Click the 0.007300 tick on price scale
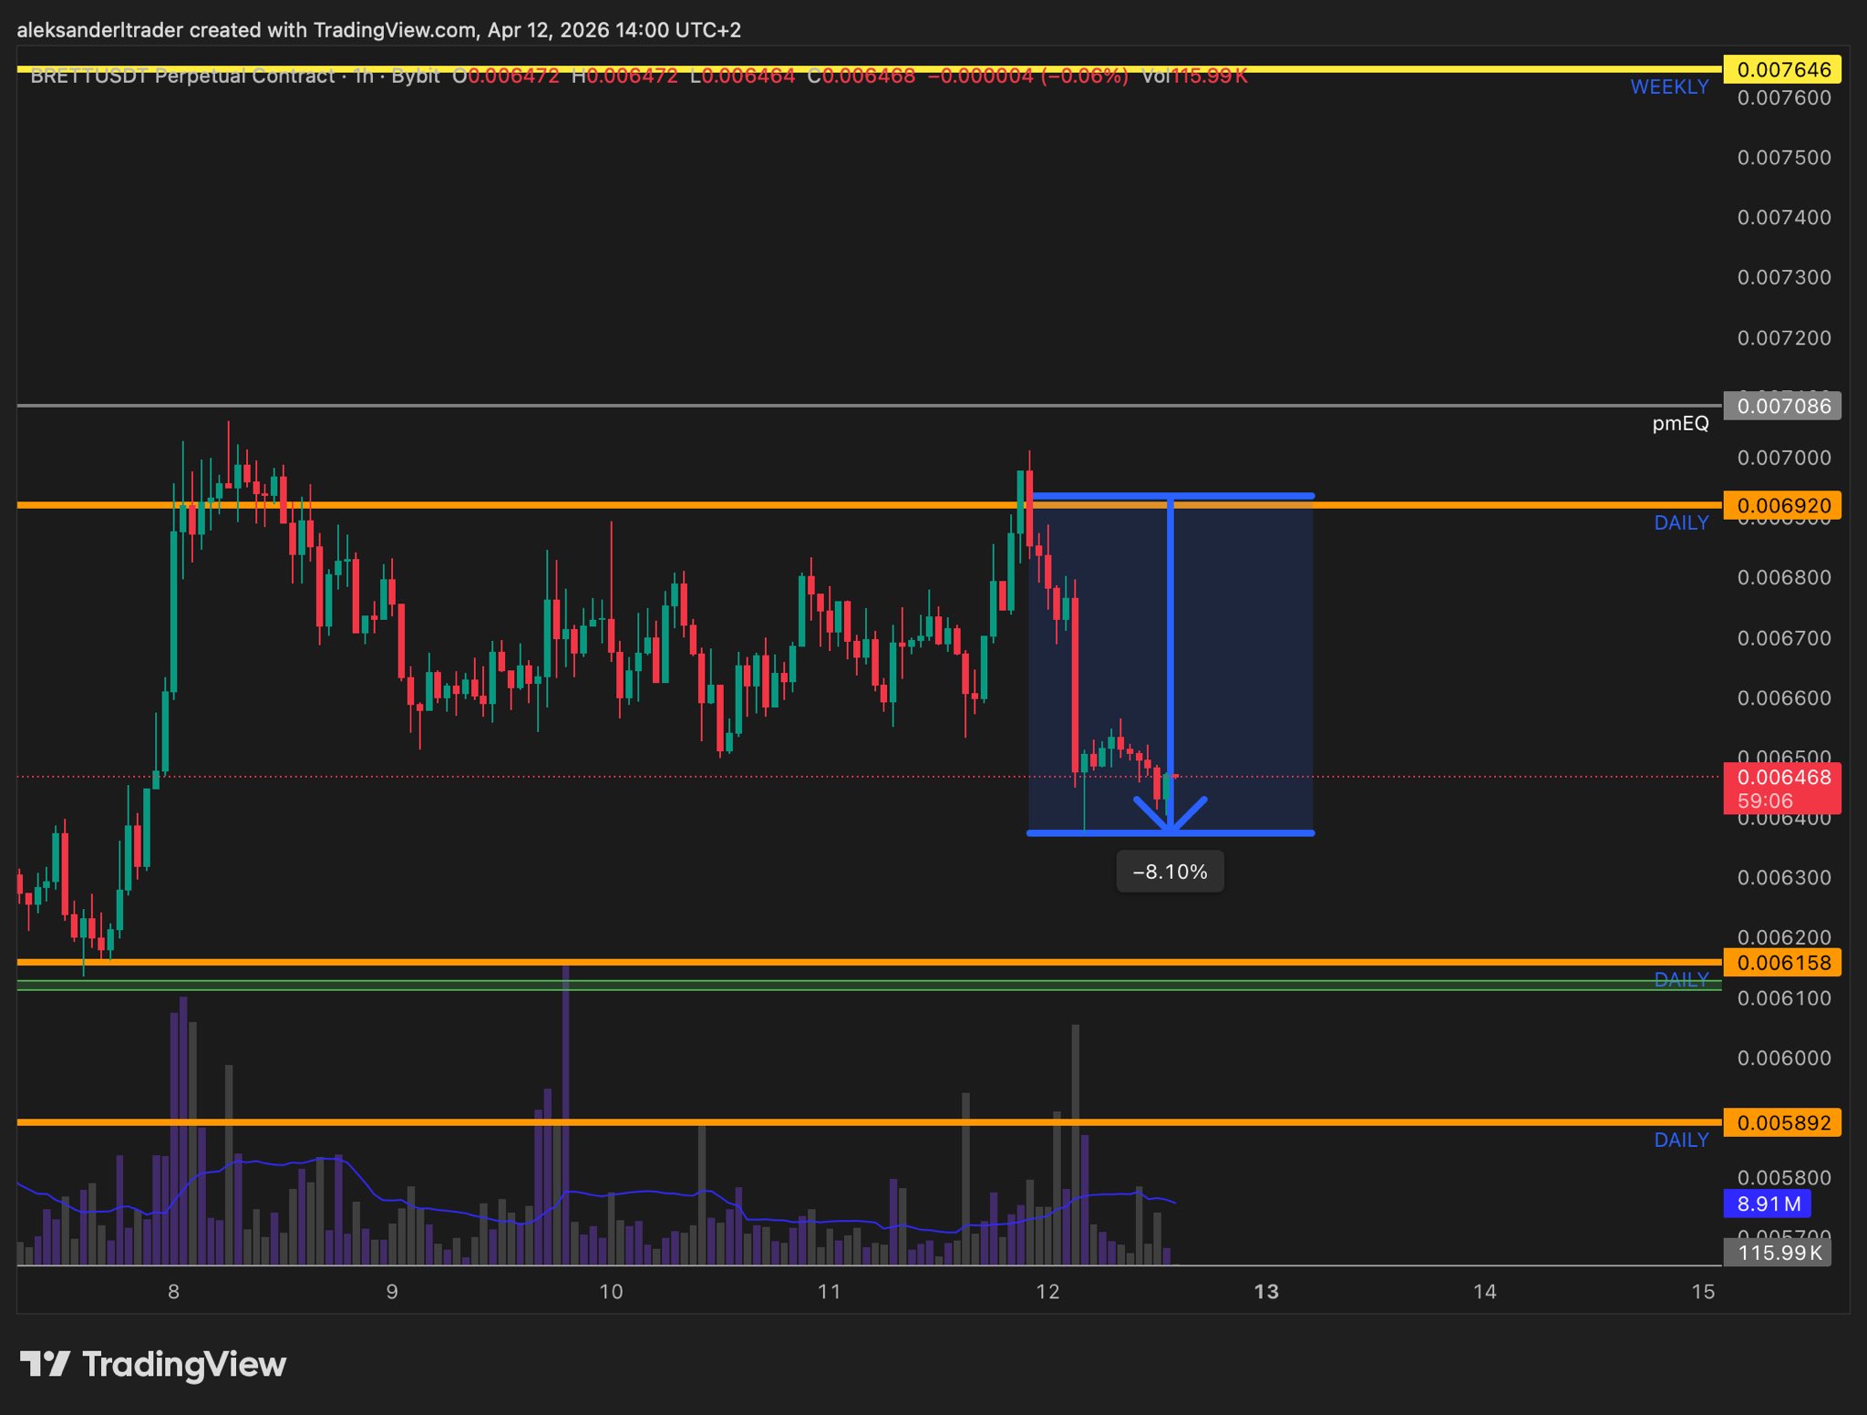Viewport: 1867px width, 1415px height. coord(1783,277)
